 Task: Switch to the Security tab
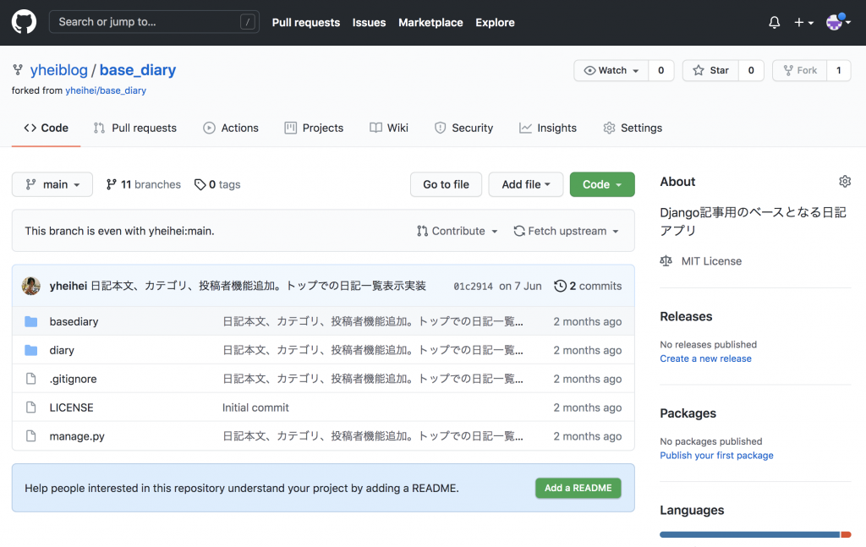tap(464, 128)
